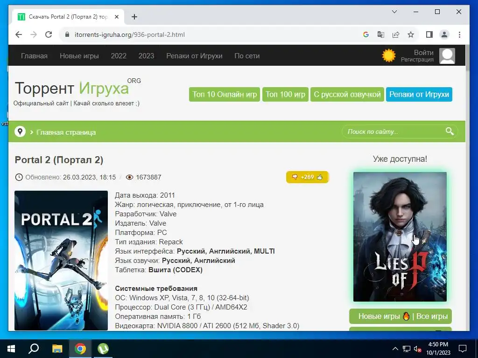Click the Новые игры | Все игры button

401,317
